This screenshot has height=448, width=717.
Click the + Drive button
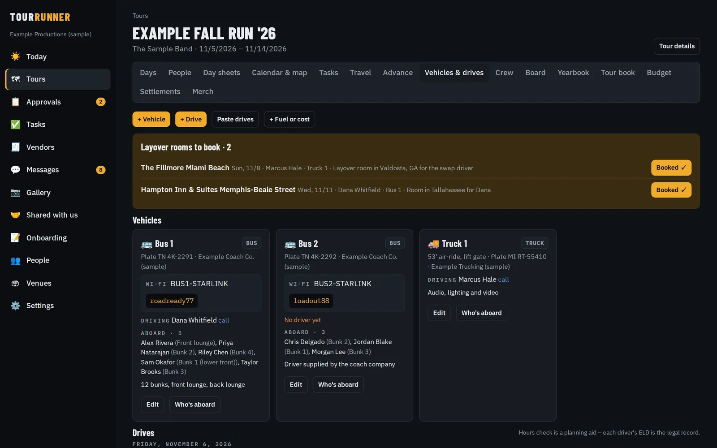click(191, 119)
